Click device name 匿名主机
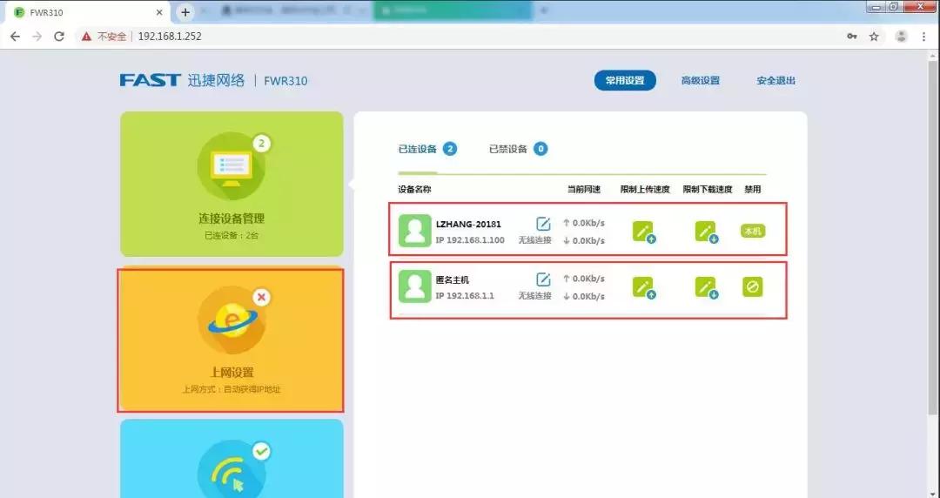 point(453,279)
